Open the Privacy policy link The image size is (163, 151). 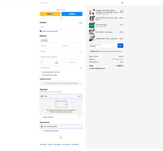click(57, 144)
